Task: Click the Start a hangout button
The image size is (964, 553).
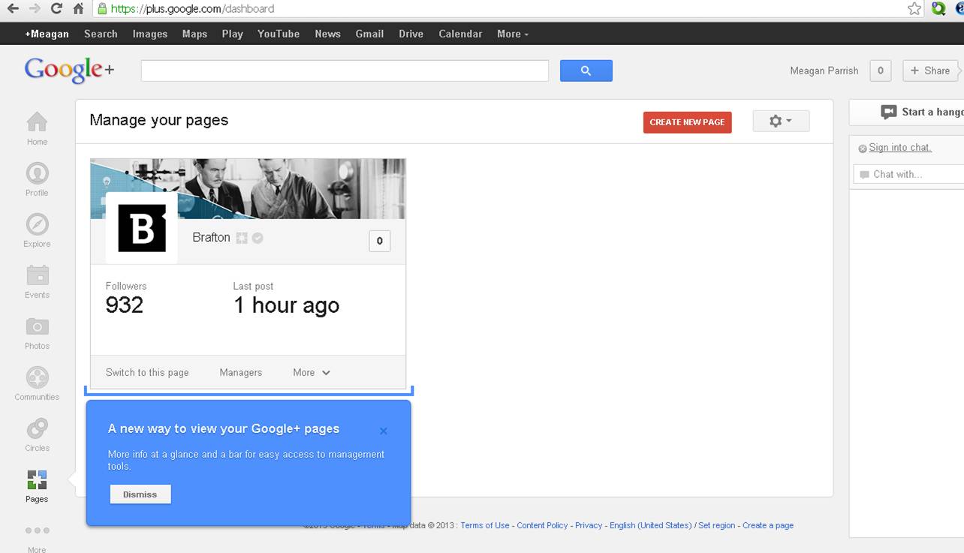Action: [x=907, y=112]
